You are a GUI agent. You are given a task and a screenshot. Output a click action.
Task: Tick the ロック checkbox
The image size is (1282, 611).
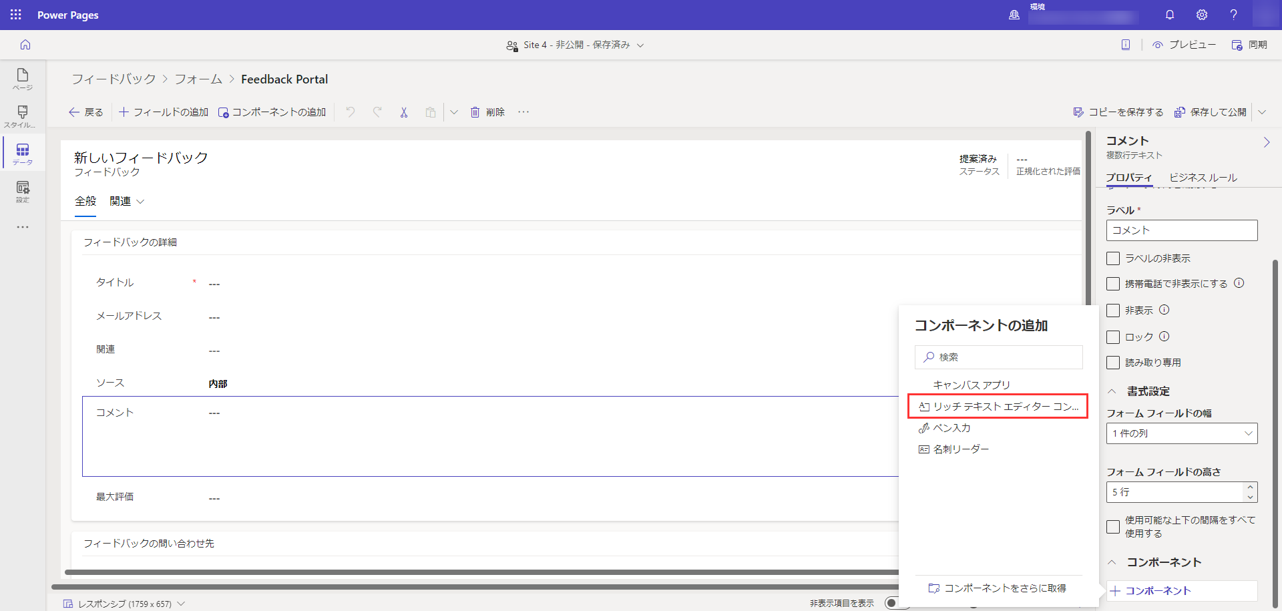point(1113,337)
